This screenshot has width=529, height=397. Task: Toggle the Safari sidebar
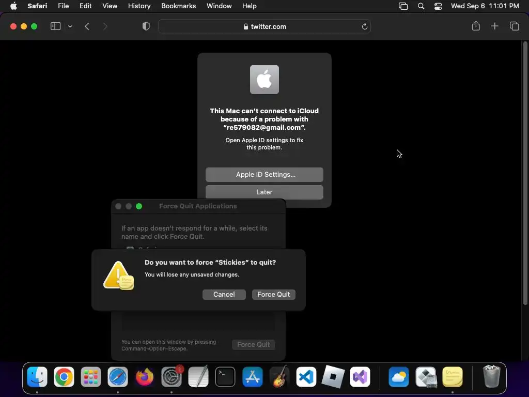(55, 26)
